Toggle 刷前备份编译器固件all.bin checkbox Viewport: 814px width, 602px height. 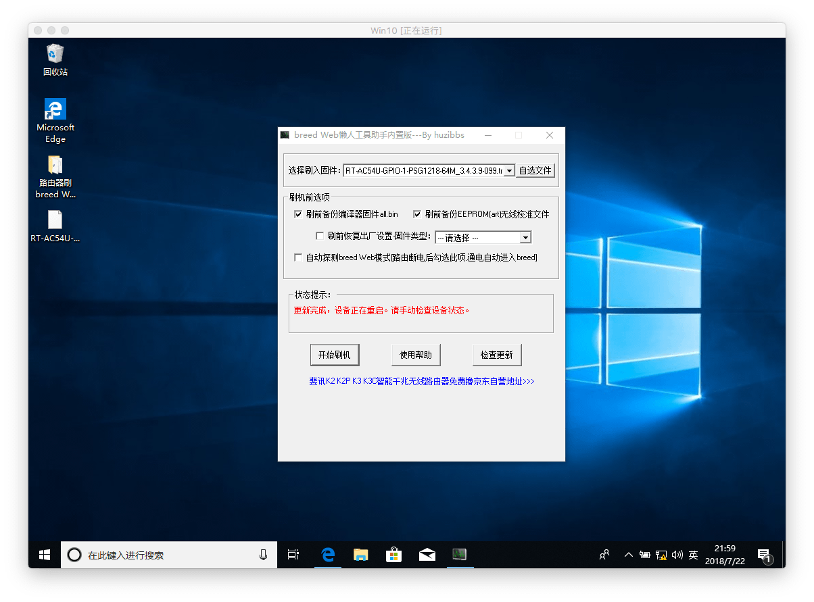pyautogui.click(x=298, y=214)
